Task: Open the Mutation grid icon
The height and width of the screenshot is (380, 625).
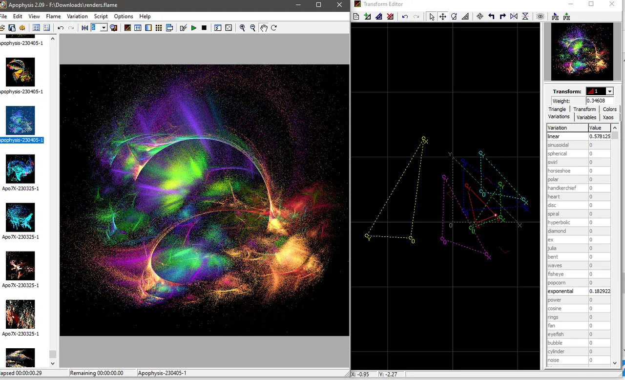Action: click(159, 28)
